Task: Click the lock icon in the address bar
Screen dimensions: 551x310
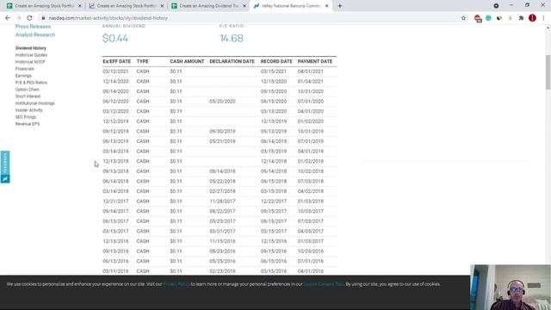Action: point(43,18)
